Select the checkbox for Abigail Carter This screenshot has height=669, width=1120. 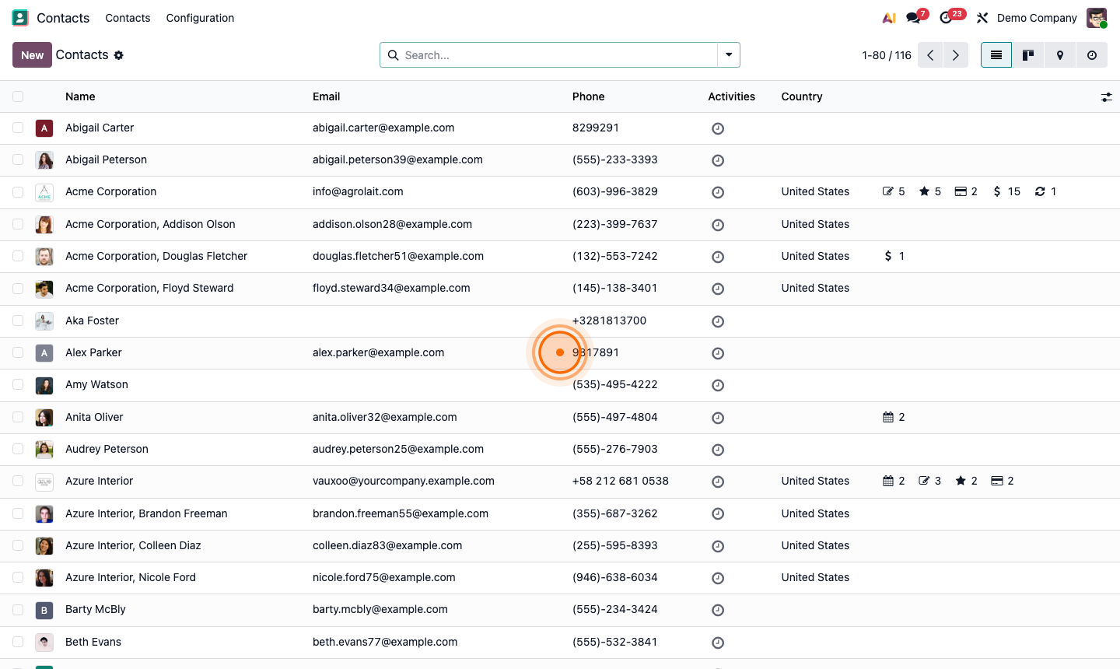pos(18,128)
